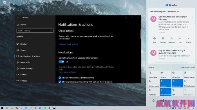
Task: Enable Airplane mode quick action
Action: pos(154,83)
